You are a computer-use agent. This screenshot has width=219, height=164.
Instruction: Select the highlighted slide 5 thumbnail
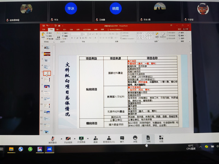(x=47, y=73)
